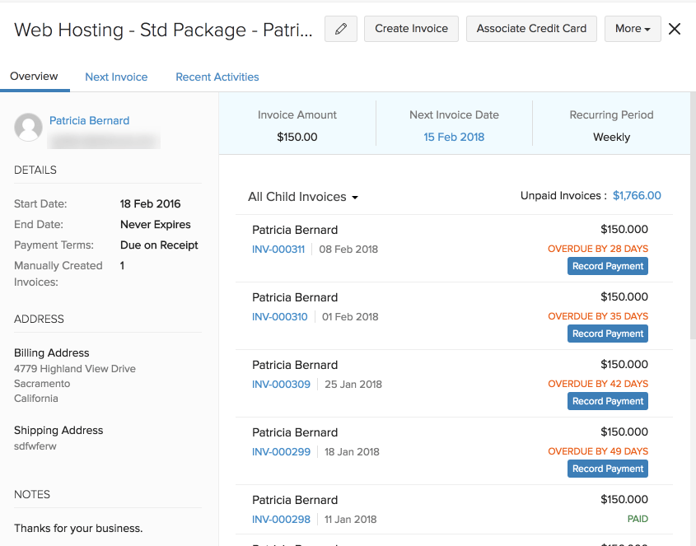Record payment for invoice INV-000310
696x546 pixels.
607,334
